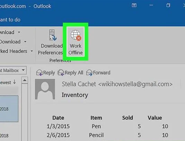The height and width of the screenshot is (141, 185).
Task: Click the Tell me what you want to do box
Action: coord(10,20)
